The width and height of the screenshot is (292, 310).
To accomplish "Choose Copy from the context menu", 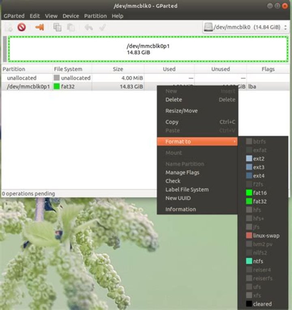I will click(198, 122).
